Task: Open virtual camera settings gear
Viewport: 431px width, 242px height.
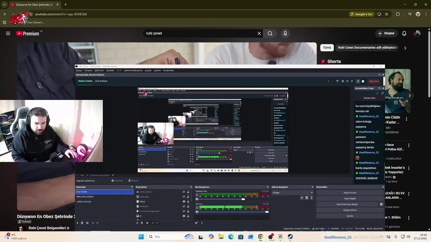Action: [x=381, y=204]
